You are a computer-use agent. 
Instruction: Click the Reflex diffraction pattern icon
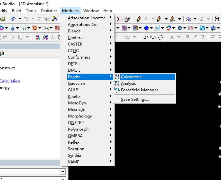pyautogui.click(x=191, y=28)
